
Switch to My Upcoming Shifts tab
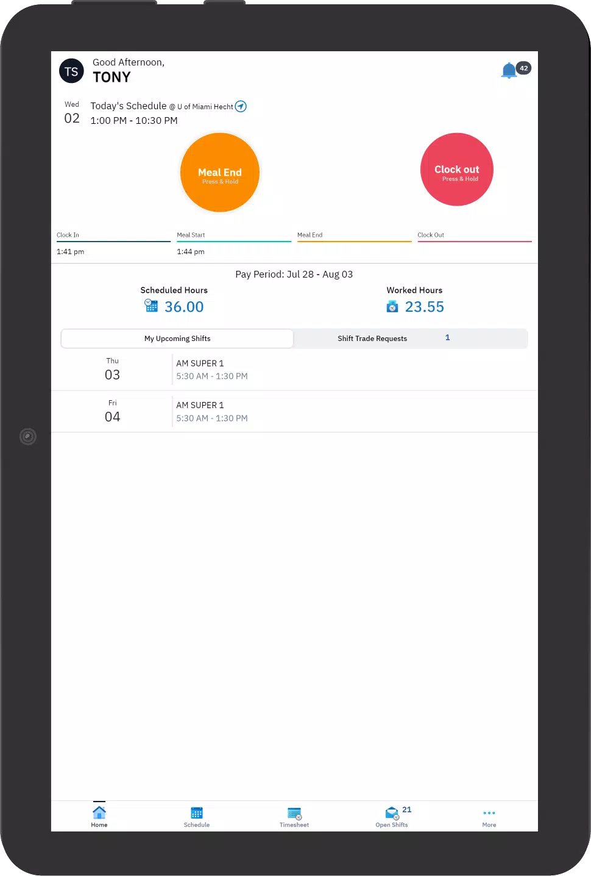tap(177, 339)
